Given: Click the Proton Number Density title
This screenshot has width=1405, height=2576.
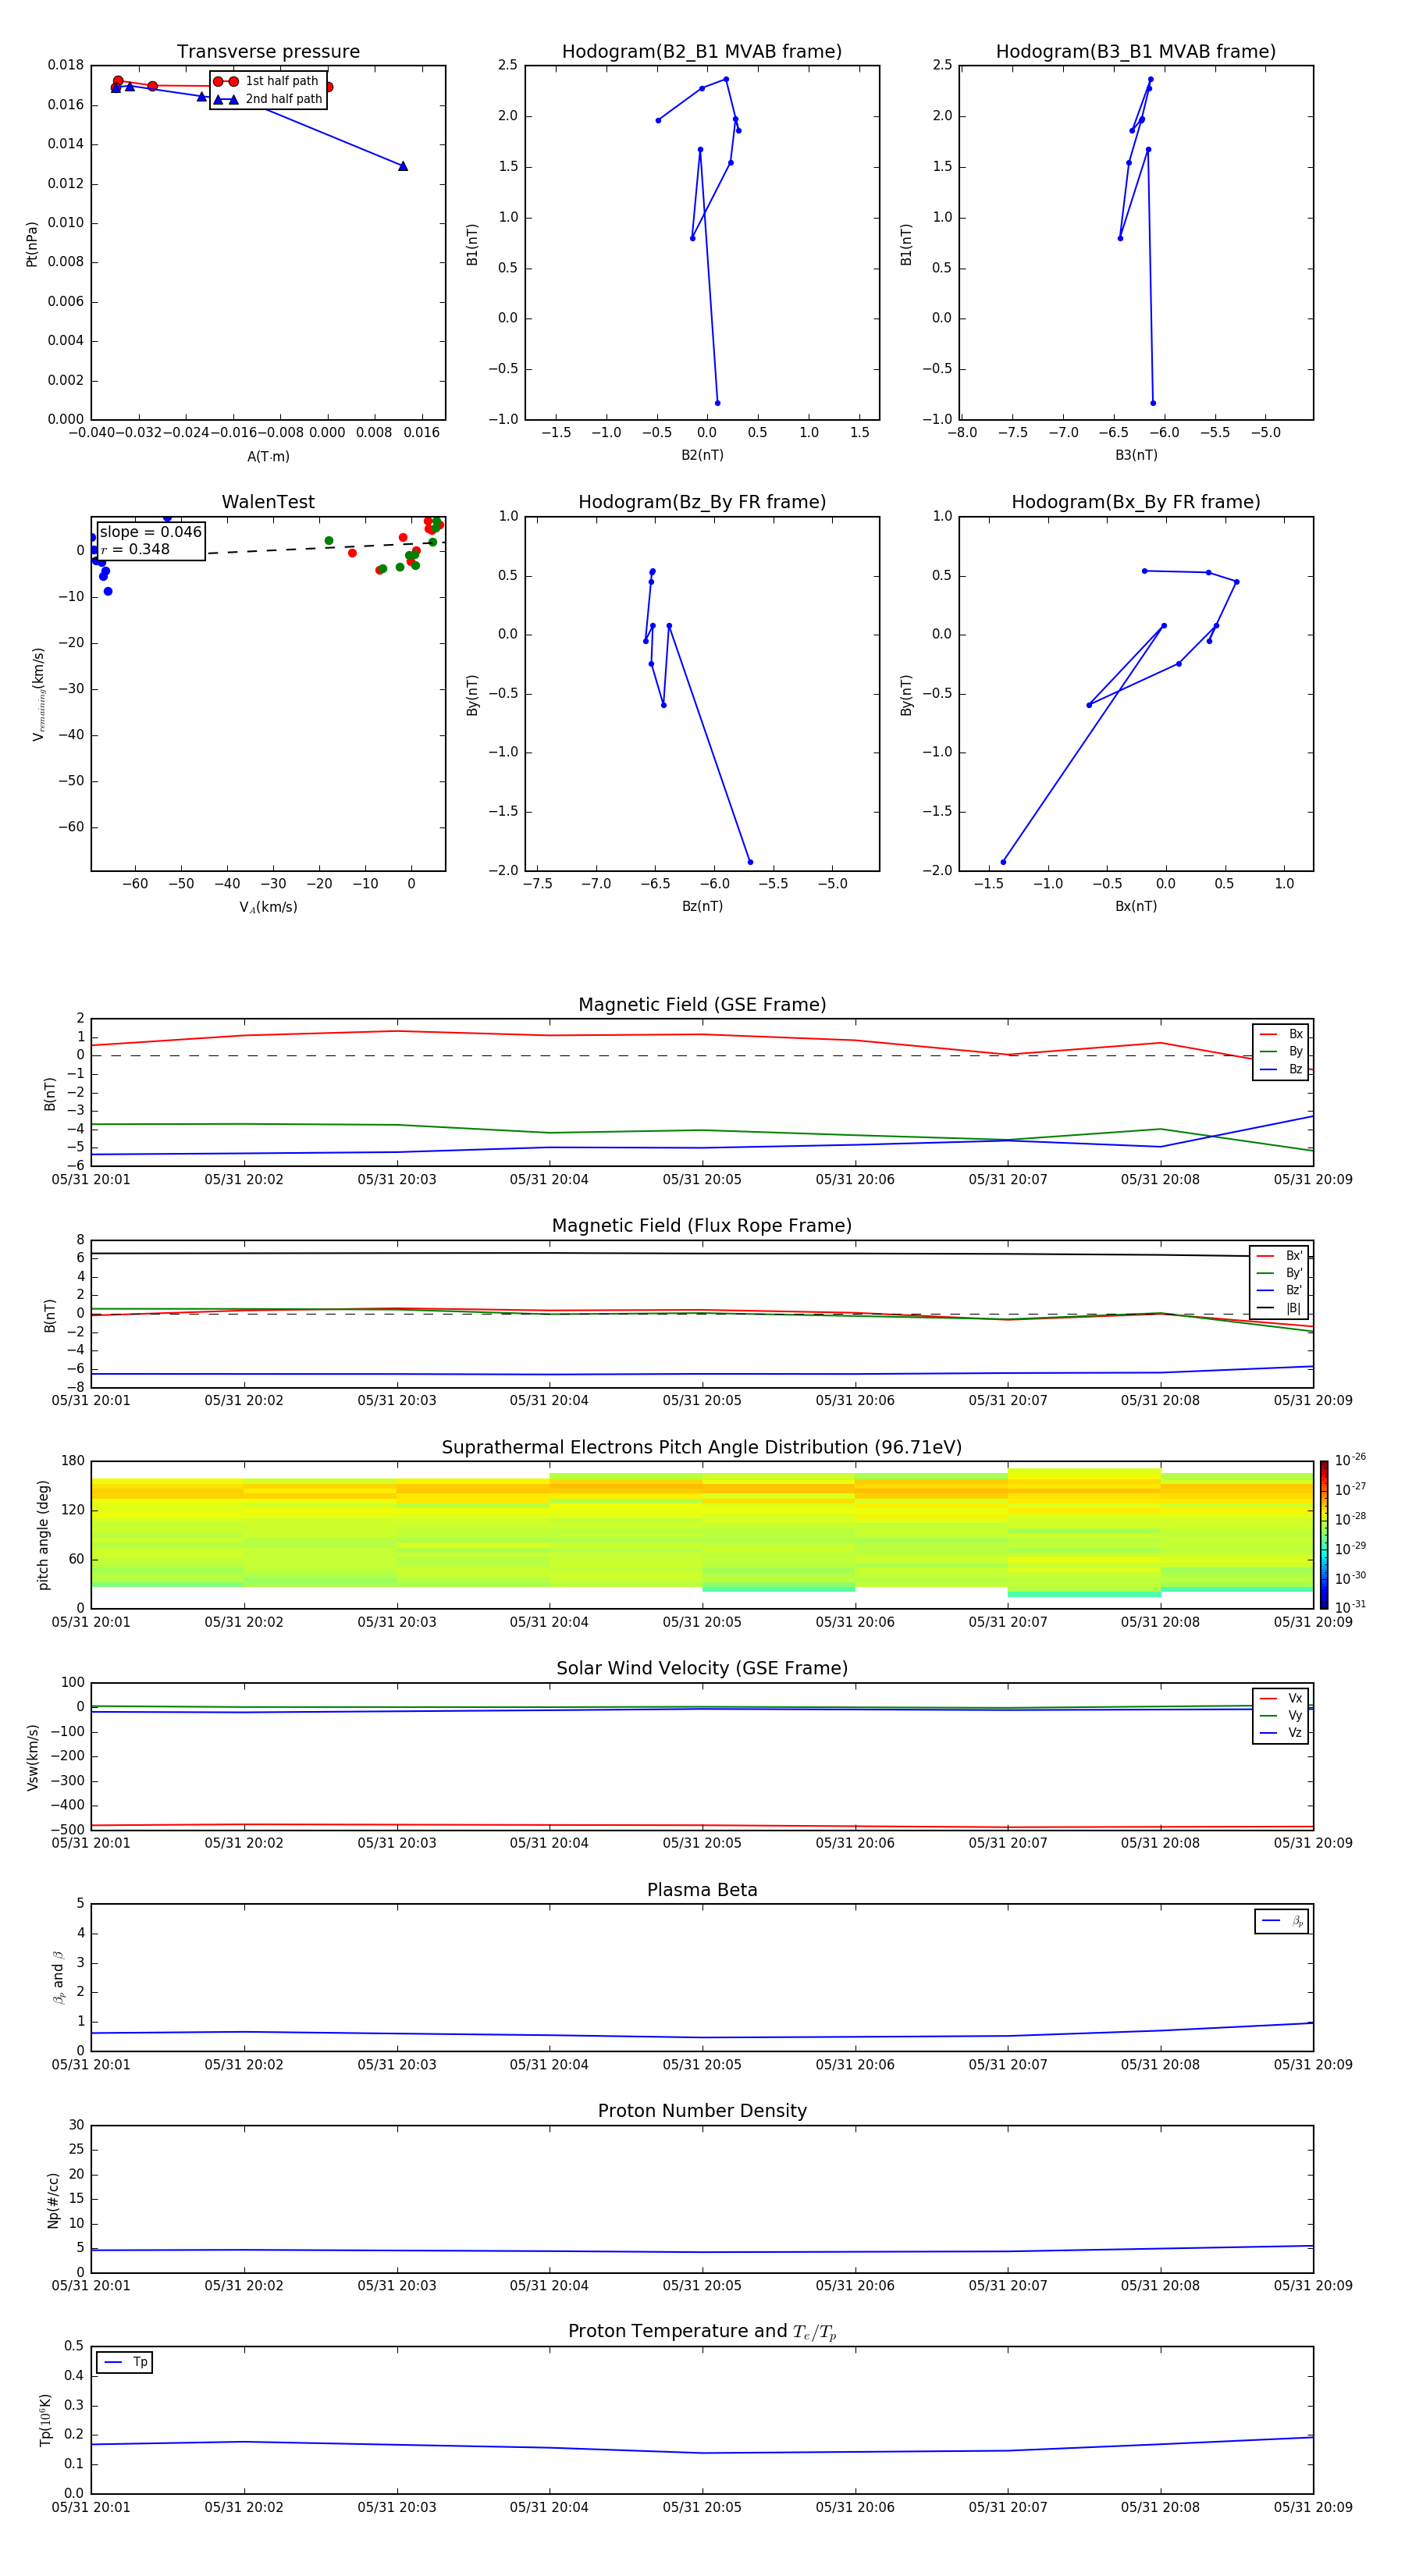Looking at the screenshot, I should 702,2111.
